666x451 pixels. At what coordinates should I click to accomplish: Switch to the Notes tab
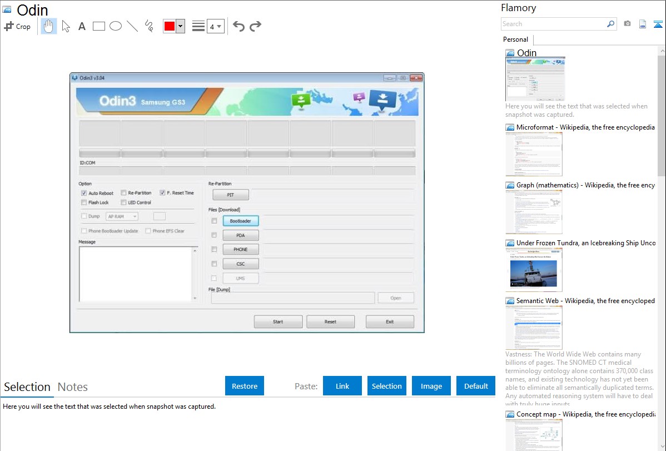tap(73, 387)
